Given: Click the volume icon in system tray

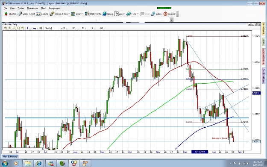Looking at the screenshot, I should click(x=248, y=164).
